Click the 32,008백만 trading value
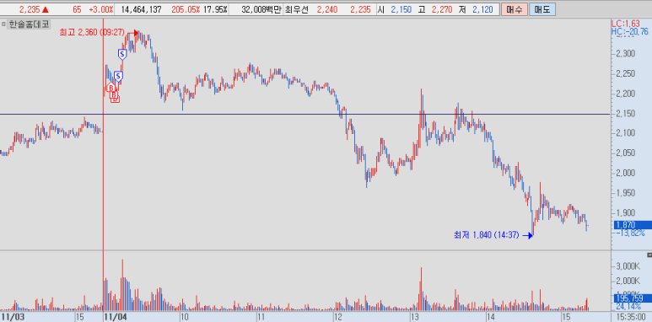Viewport: 652px width, 322px height. (261, 9)
